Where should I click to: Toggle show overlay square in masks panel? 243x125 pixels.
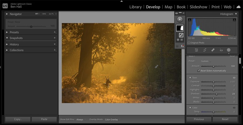point(177,46)
